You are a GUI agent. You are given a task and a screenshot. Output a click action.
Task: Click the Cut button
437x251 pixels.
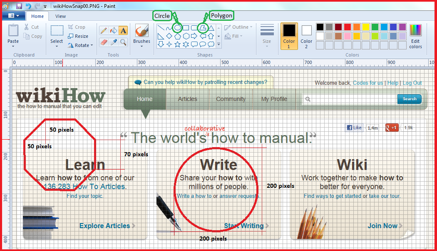[x=31, y=27]
